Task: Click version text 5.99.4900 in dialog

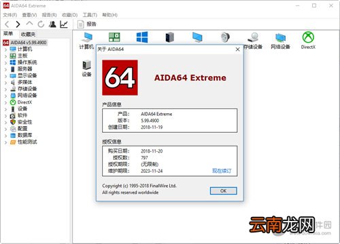Action: (x=150, y=121)
